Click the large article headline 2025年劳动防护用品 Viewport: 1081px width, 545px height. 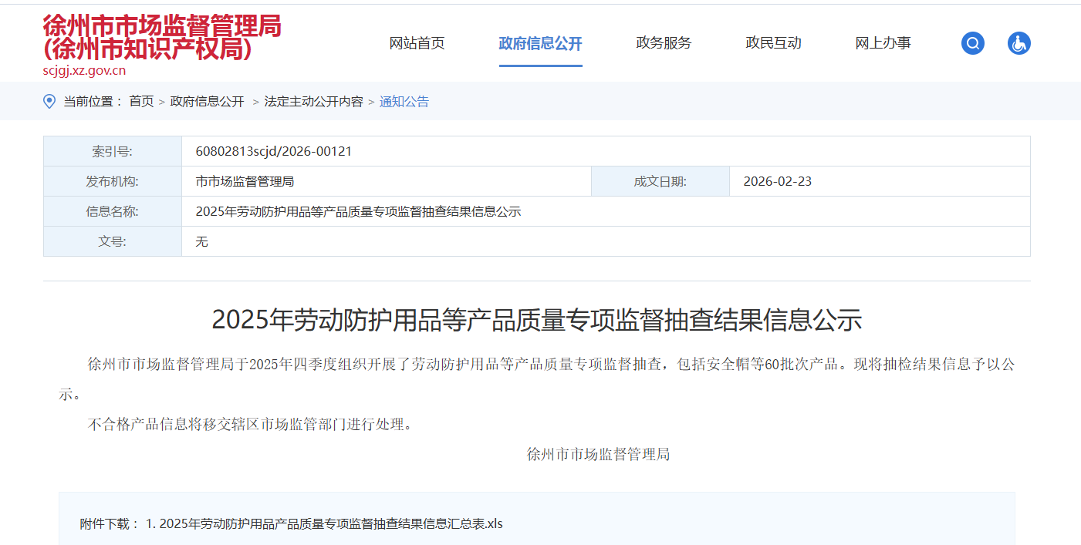tap(536, 319)
